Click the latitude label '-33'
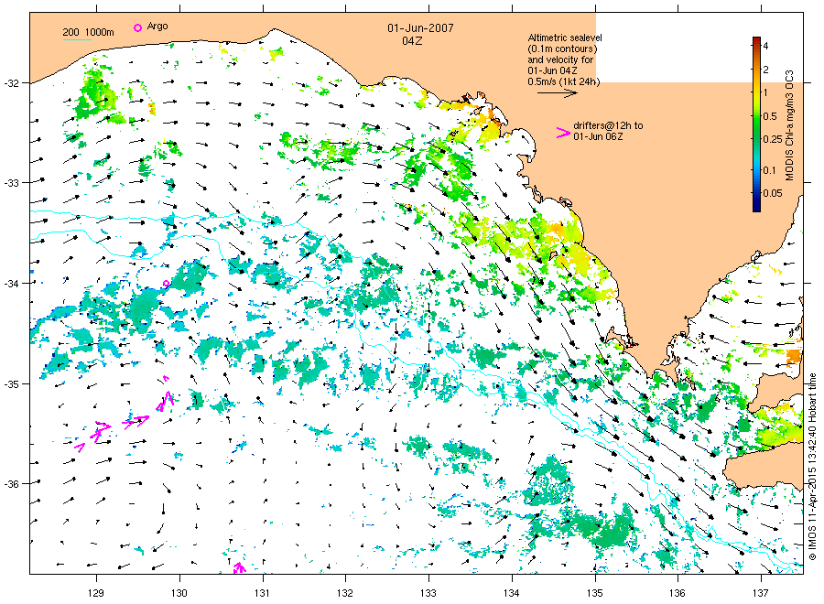Image resolution: width=824 pixels, height=604 pixels. (x=12, y=183)
